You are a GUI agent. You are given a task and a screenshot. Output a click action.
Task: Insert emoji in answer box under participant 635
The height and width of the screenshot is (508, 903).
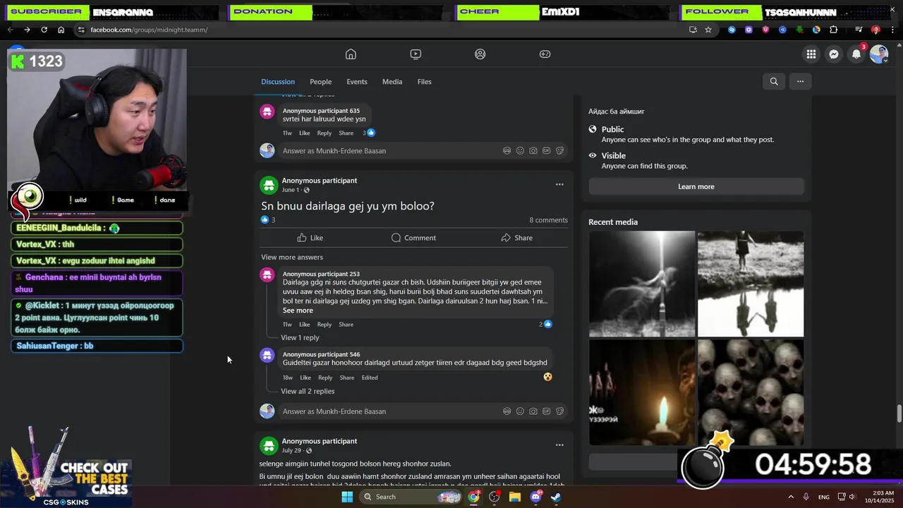520,150
